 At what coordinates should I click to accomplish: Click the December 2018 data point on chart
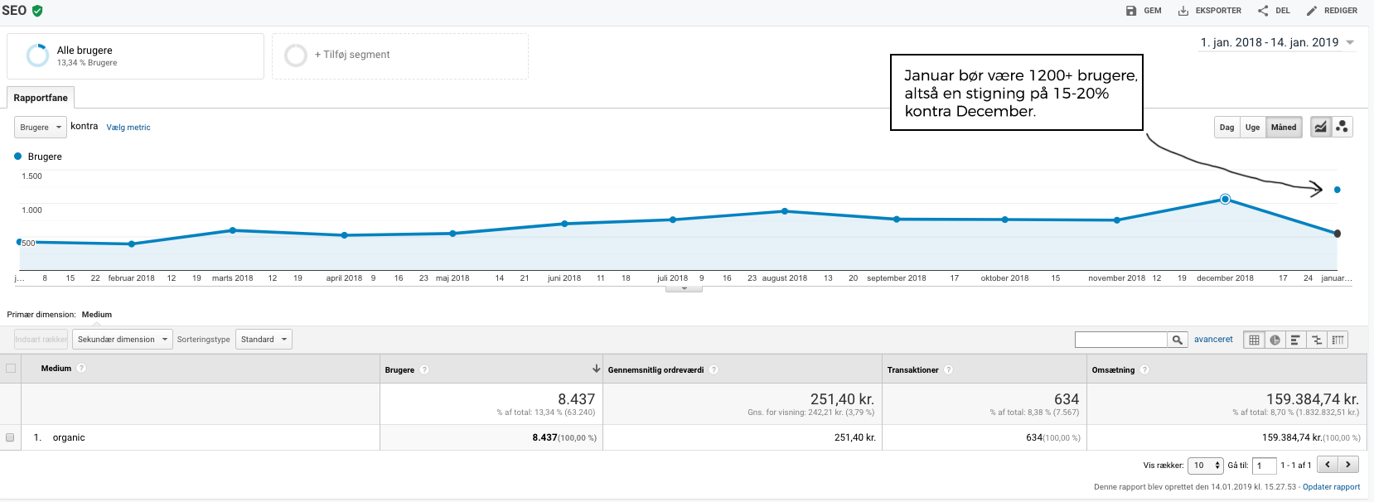coord(1225,199)
